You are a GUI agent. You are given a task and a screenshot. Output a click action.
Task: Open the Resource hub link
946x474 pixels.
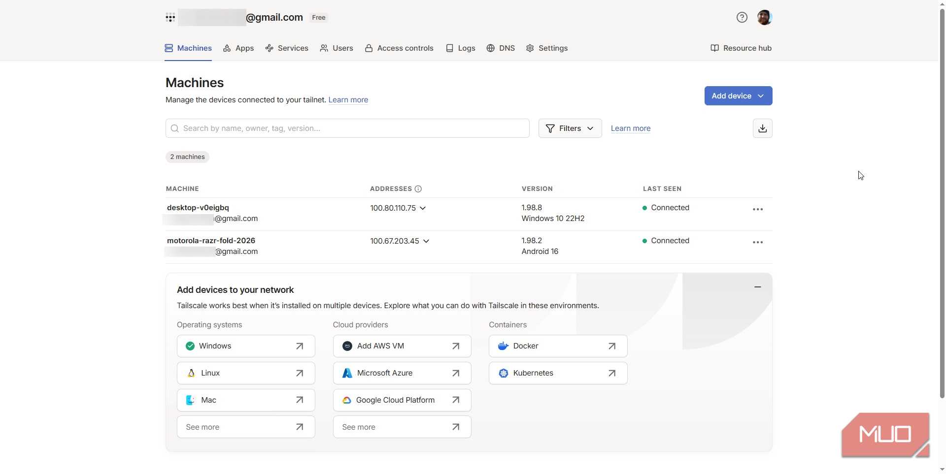pos(741,48)
